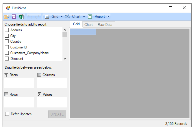Tick the Country field checkbox
The height and width of the screenshot is (130, 194).
[7, 42]
